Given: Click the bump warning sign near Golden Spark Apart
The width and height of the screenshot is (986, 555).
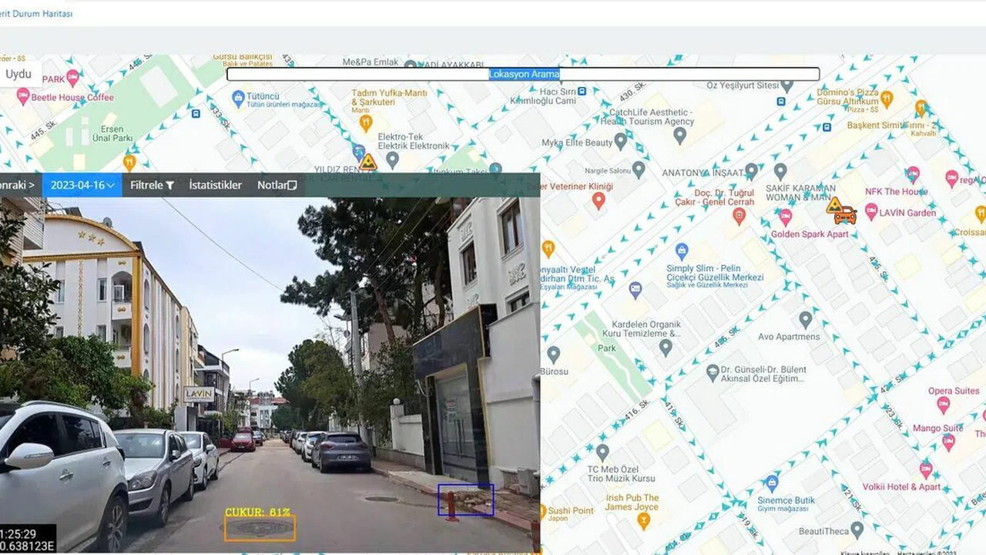Looking at the screenshot, I should pos(834,205).
